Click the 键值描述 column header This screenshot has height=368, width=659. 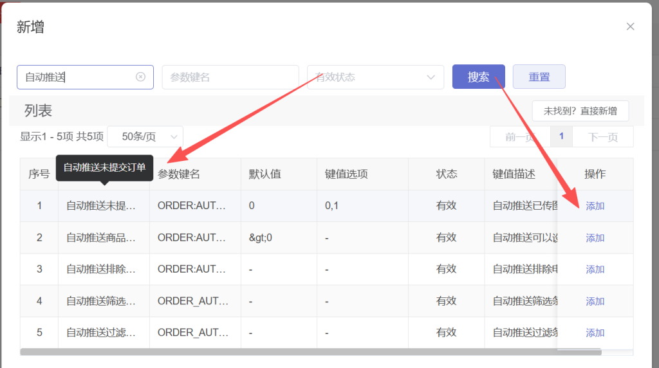point(514,174)
